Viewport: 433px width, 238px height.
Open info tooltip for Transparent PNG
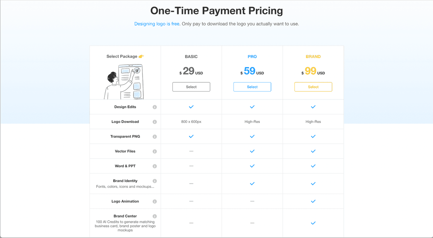click(155, 137)
